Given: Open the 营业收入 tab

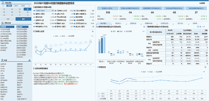Looking at the screenshot, I should point(118,23).
